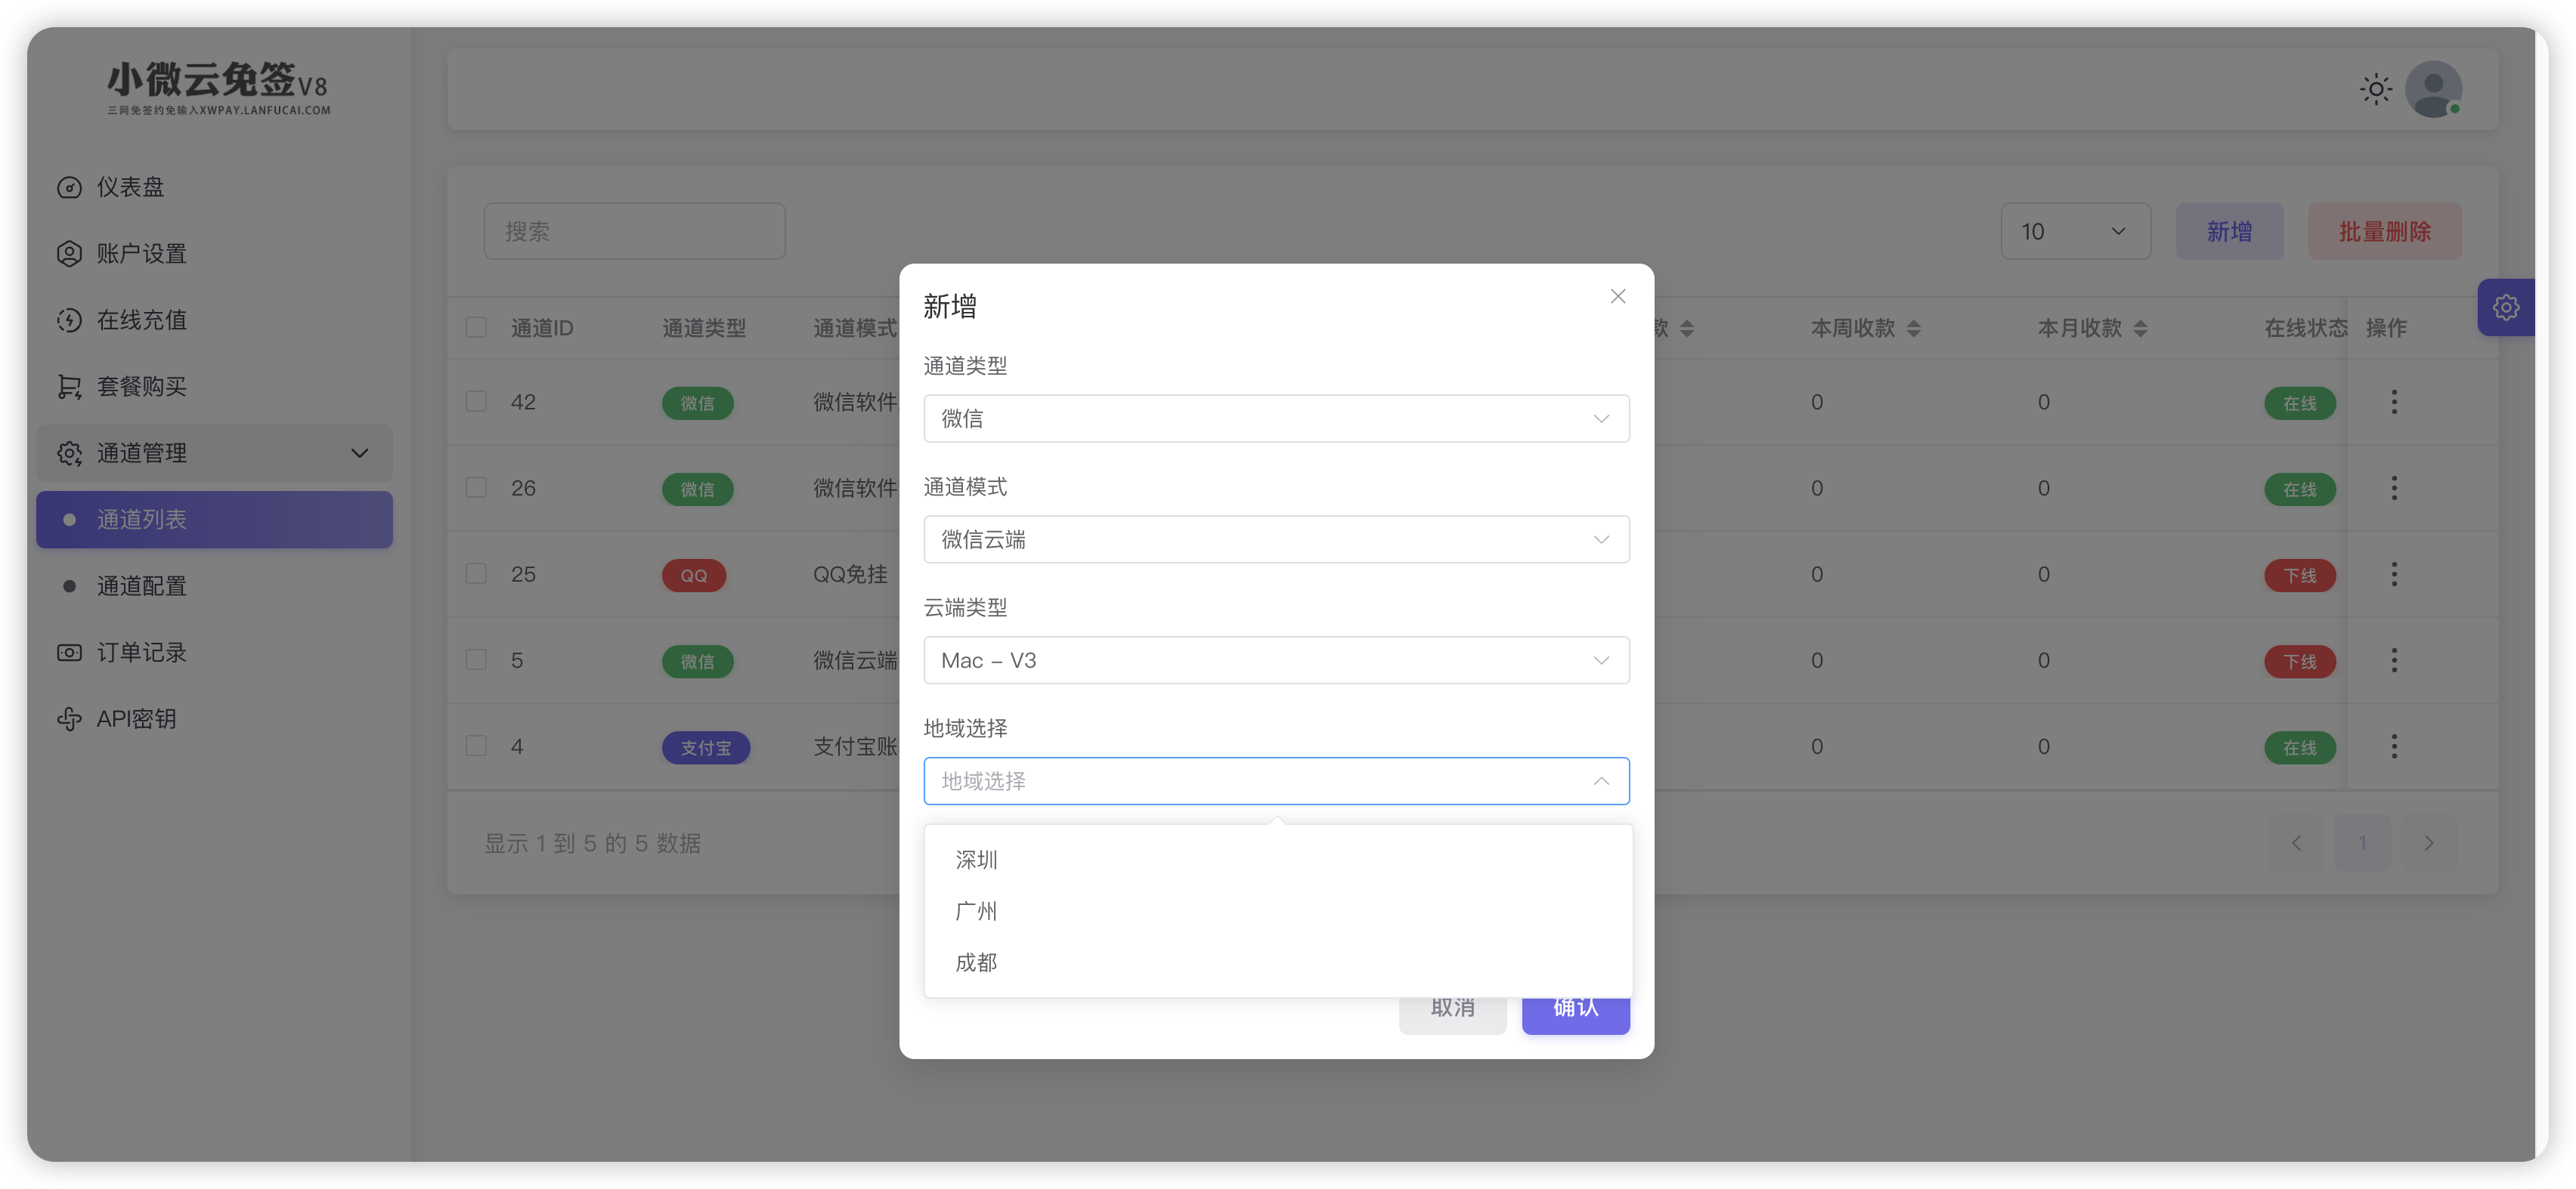Screen dimensions: 2576x1189
Task: Open the 通道类型 微信 dropdown
Action: point(1276,418)
